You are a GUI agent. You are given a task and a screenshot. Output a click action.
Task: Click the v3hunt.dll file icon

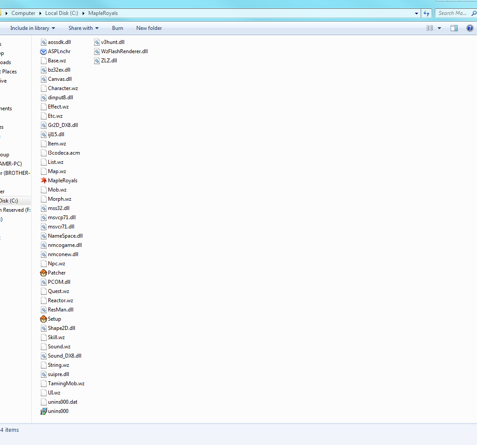pyautogui.click(x=97, y=42)
